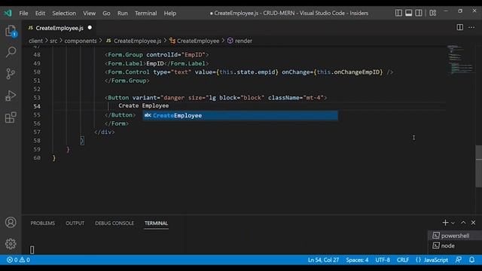
Task: Click the render method breadcrumb
Action: [239, 41]
